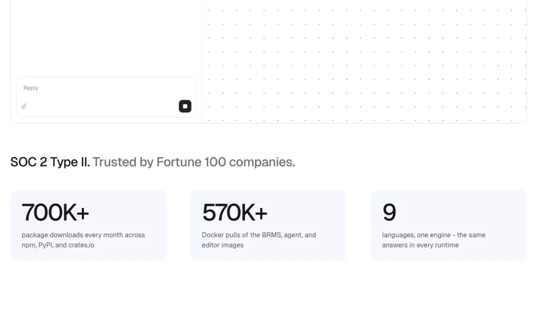Viewport: 537px width, 336px height.
Task: Click the 570K+ statistic
Action: tap(234, 212)
